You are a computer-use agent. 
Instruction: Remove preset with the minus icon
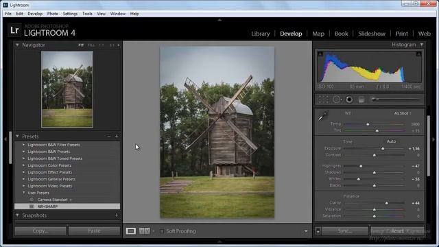(x=109, y=136)
